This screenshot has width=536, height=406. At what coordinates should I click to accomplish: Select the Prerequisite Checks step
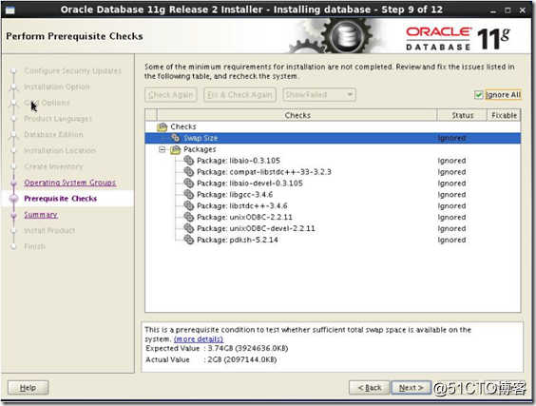(61, 199)
